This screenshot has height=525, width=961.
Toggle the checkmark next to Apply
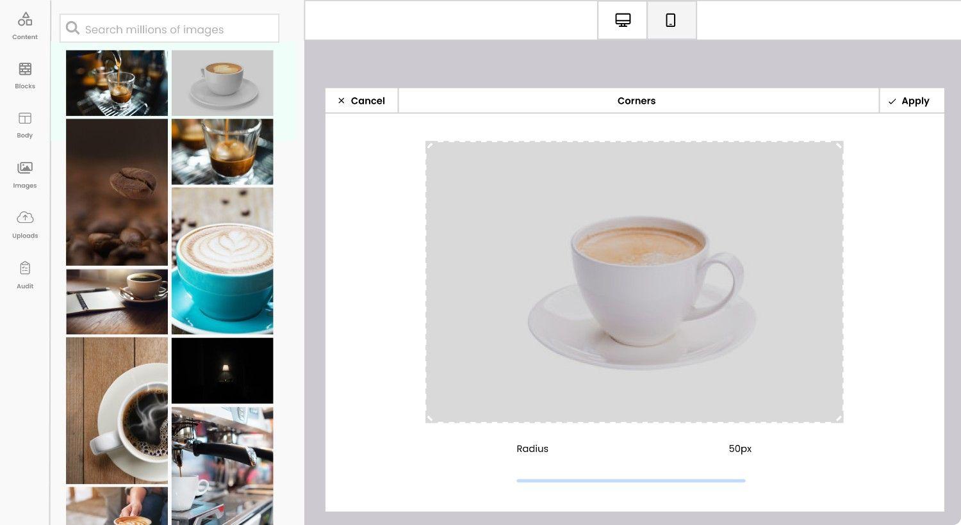(892, 101)
